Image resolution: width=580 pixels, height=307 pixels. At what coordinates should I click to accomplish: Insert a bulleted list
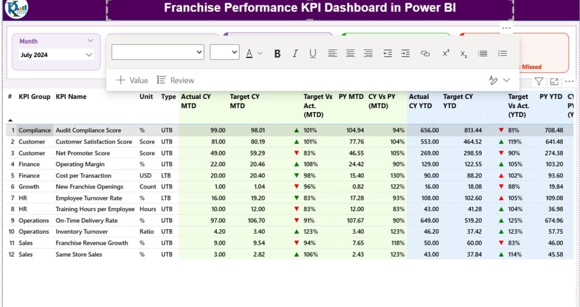[x=483, y=54]
